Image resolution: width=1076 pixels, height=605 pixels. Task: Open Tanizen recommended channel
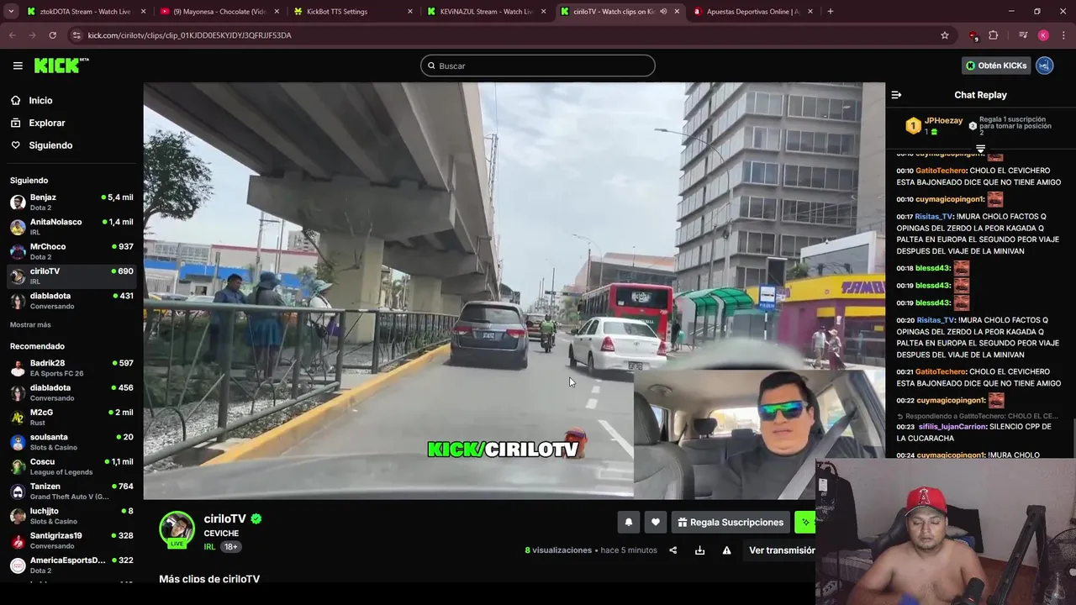coord(71,491)
